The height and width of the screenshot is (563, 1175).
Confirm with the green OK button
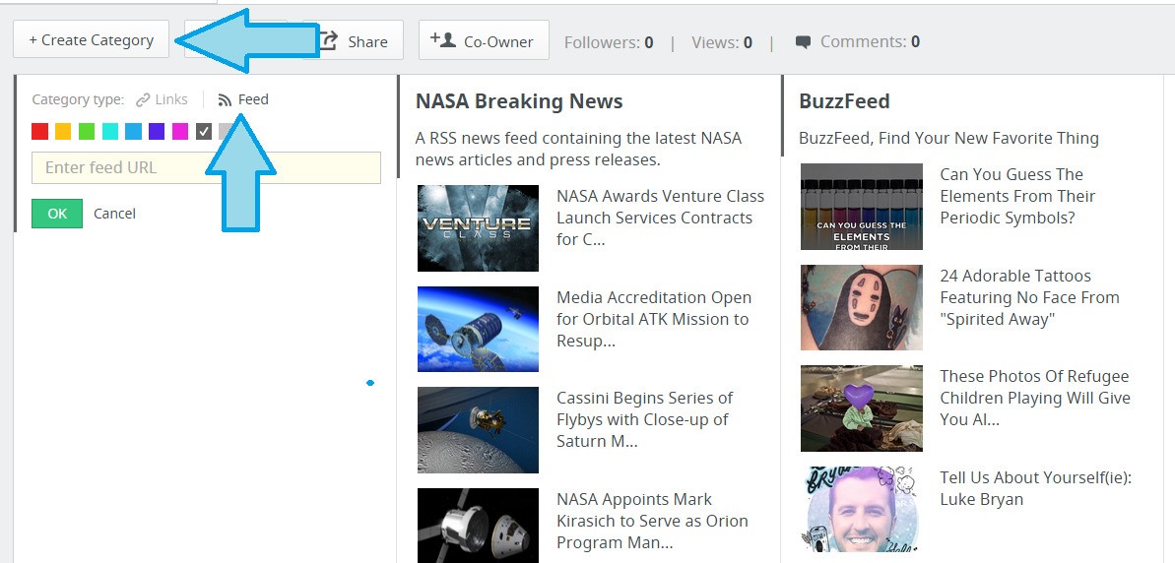(57, 214)
